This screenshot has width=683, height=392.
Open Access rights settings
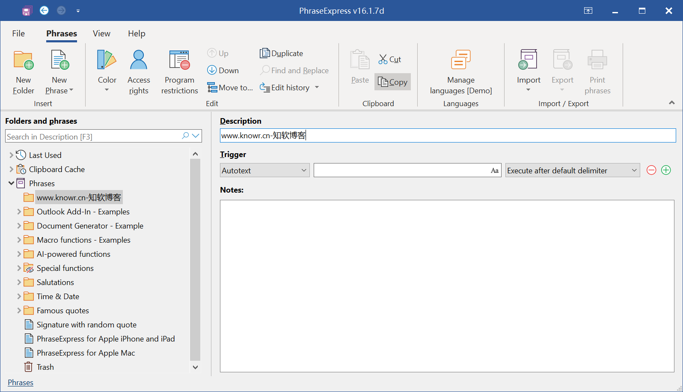[139, 72]
